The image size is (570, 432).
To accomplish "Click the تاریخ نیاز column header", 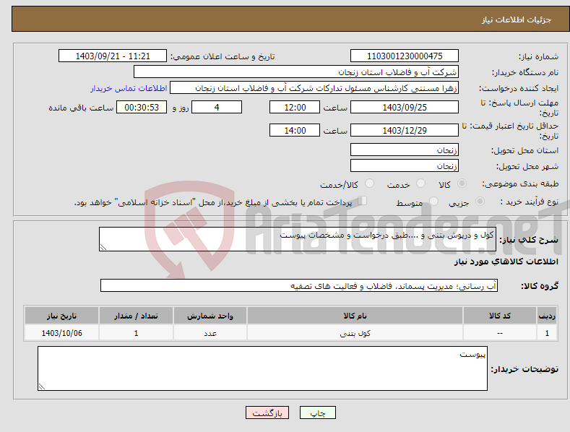I will [61, 316].
